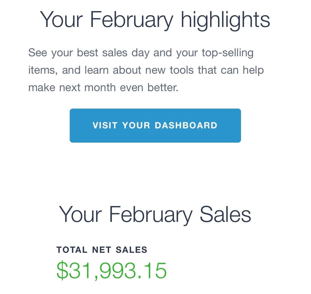The image size is (311, 294).
Task: Click the TOTAL NET SALES label
Action: click(x=102, y=250)
